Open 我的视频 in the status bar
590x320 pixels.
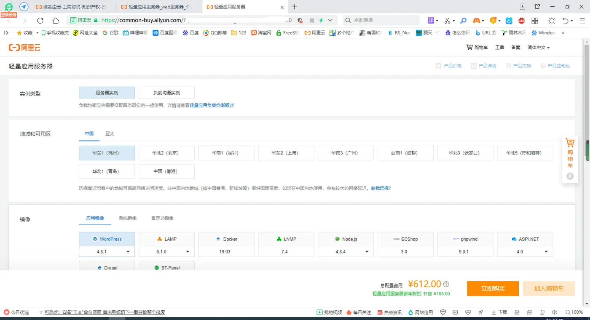(x=329, y=312)
